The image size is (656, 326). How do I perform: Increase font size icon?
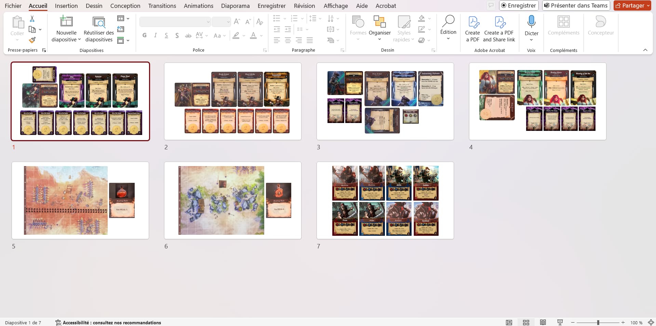click(x=237, y=22)
